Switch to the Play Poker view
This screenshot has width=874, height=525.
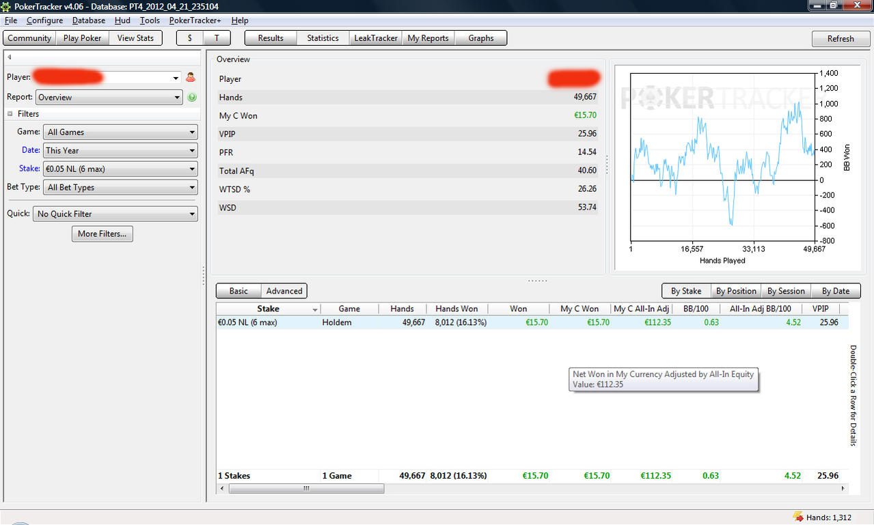(x=82, y=38)
